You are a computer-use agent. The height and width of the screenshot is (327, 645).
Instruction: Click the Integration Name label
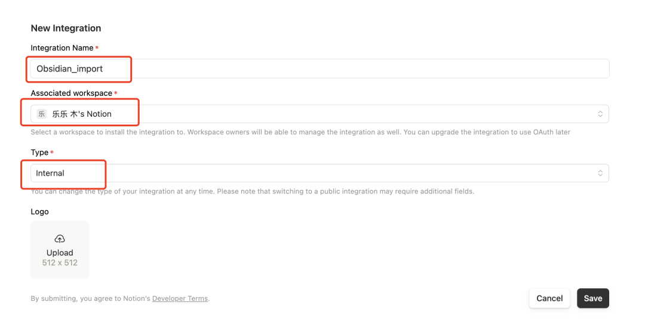tap(62, 48)
